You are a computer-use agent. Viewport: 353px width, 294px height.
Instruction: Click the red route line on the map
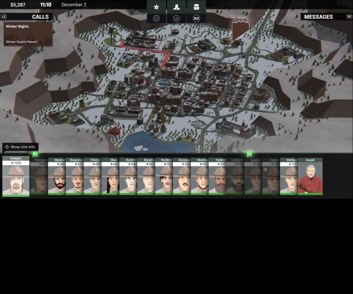[146, 50]
